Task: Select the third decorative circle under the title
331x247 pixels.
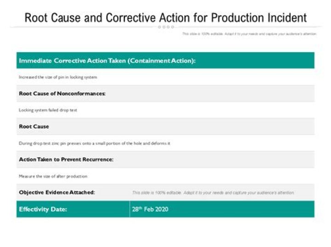Action: pyautogui.click(x=168, y=27)
